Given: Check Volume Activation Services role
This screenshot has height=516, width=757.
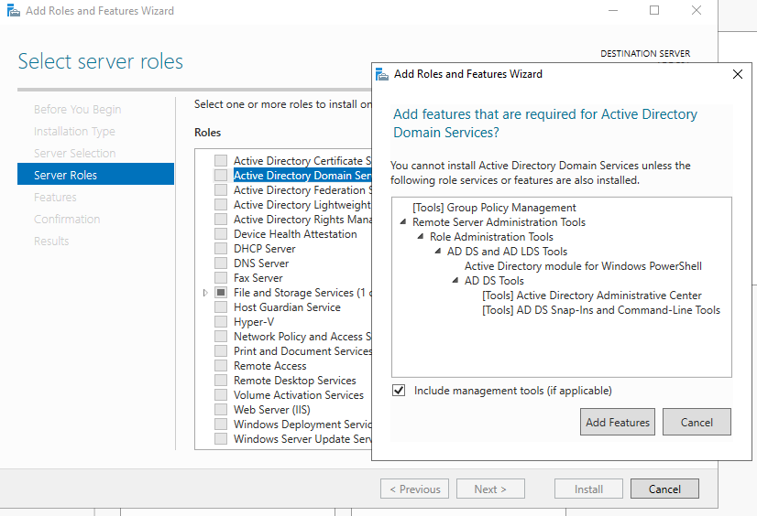Looking at the screenshot, I should tap(221, 395).
